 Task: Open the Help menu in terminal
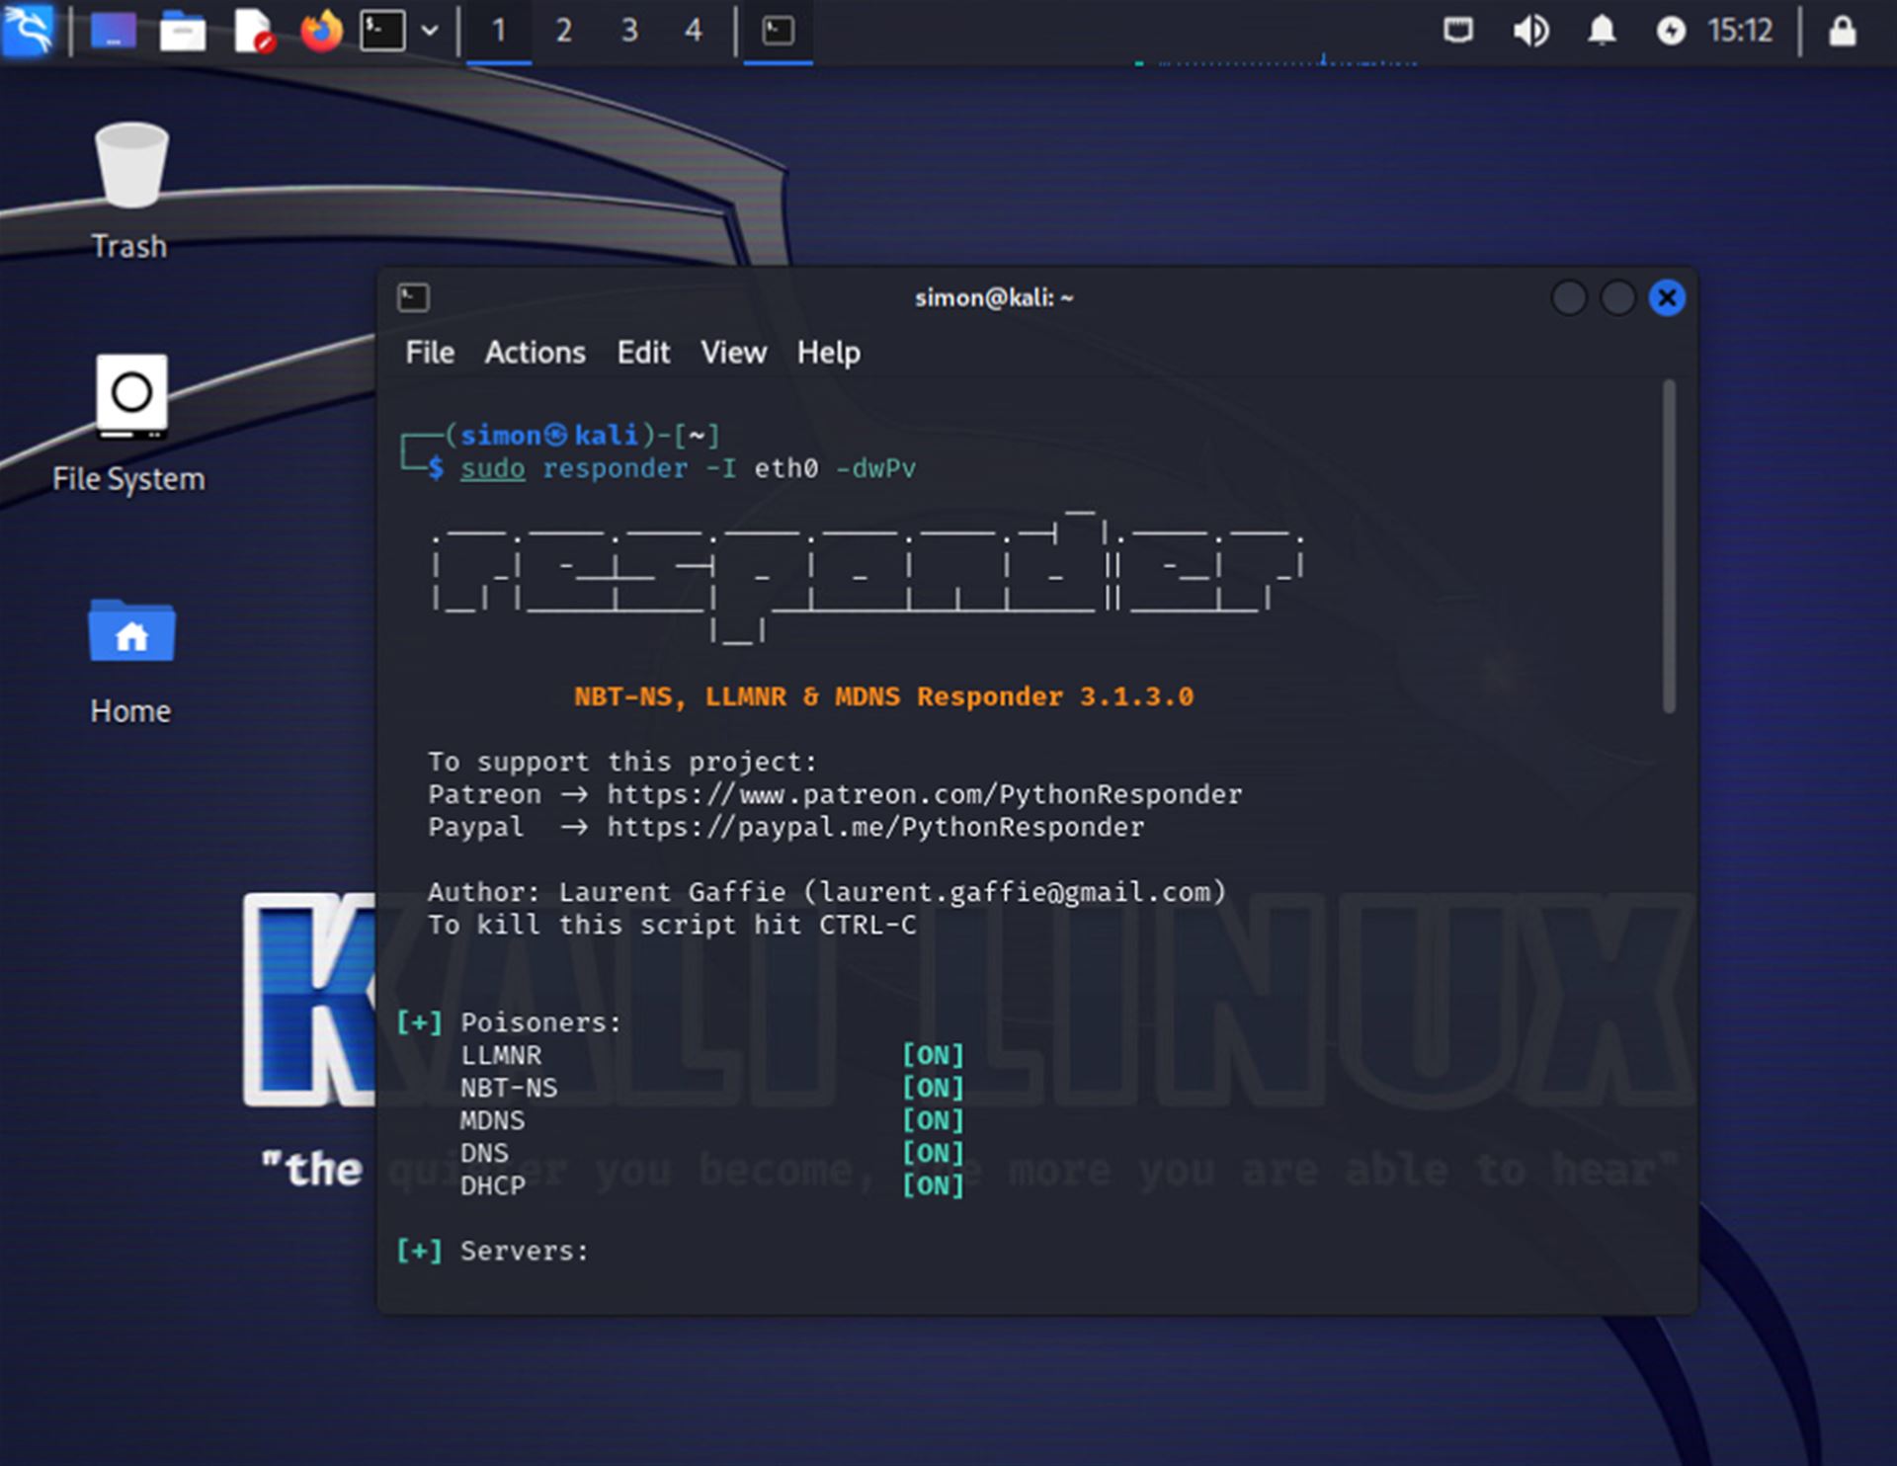828,353
